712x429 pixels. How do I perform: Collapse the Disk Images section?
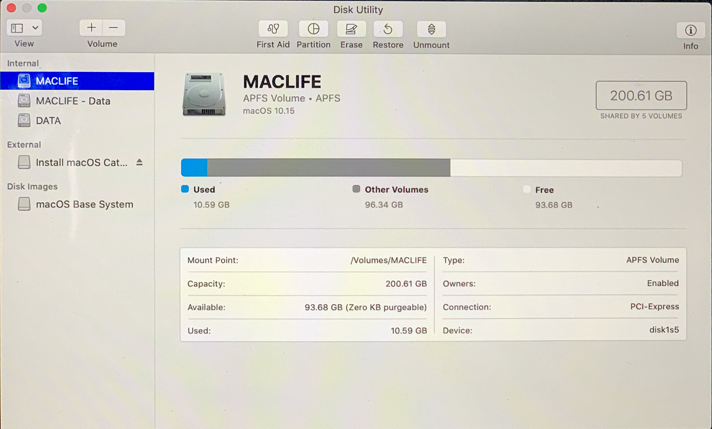pyautogui.click(x=33, y=187)
